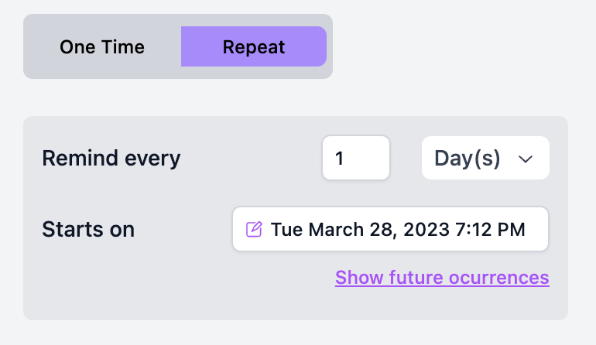Activate the highlighted Repeat tab
This screenshot has width=596, height=345.
pos(254,46)
